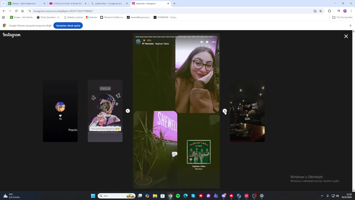Open The best ChatBot bookmark
355x200 pixels.
pyautogui.click(x=112, y=17)
